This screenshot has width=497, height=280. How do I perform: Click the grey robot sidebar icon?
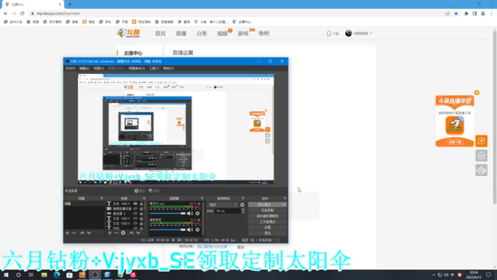tap(481, 170)
